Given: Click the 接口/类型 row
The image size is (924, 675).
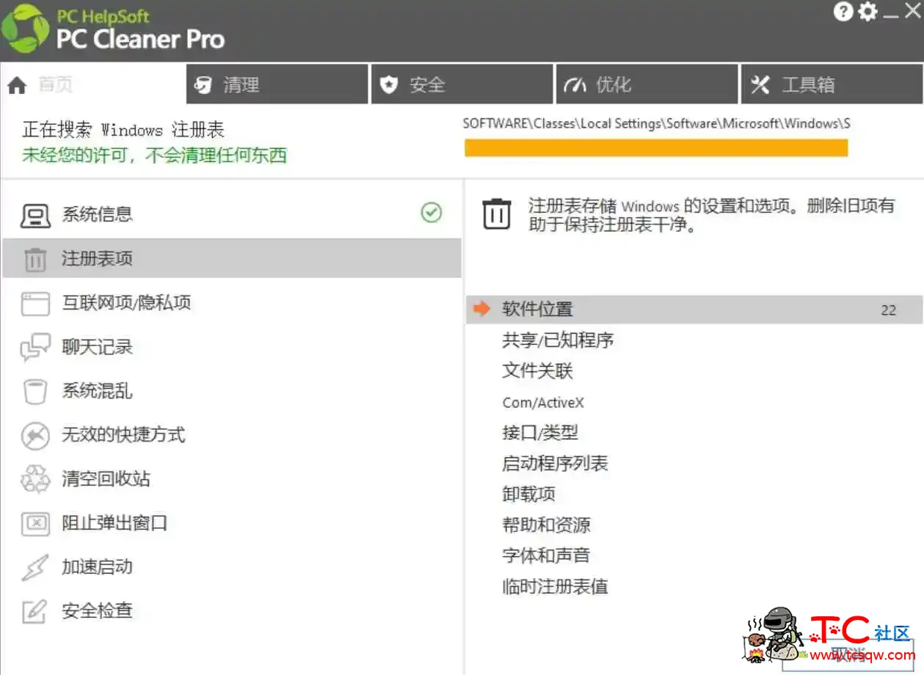Looking at the screenshot, I should [x=694, y=433].
